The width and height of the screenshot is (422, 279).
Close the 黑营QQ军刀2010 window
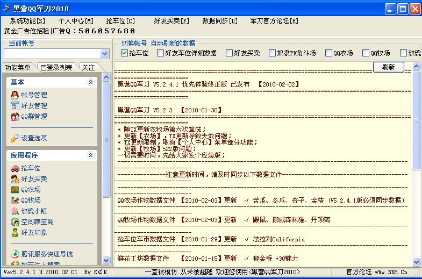[415, 9]
